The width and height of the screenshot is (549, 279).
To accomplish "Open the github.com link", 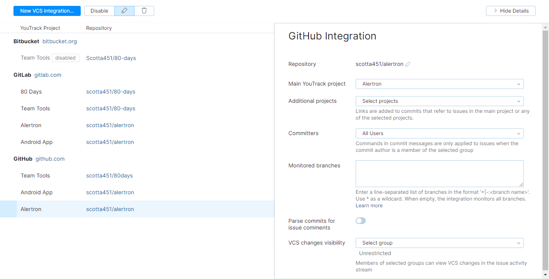I will click(50, 159).
